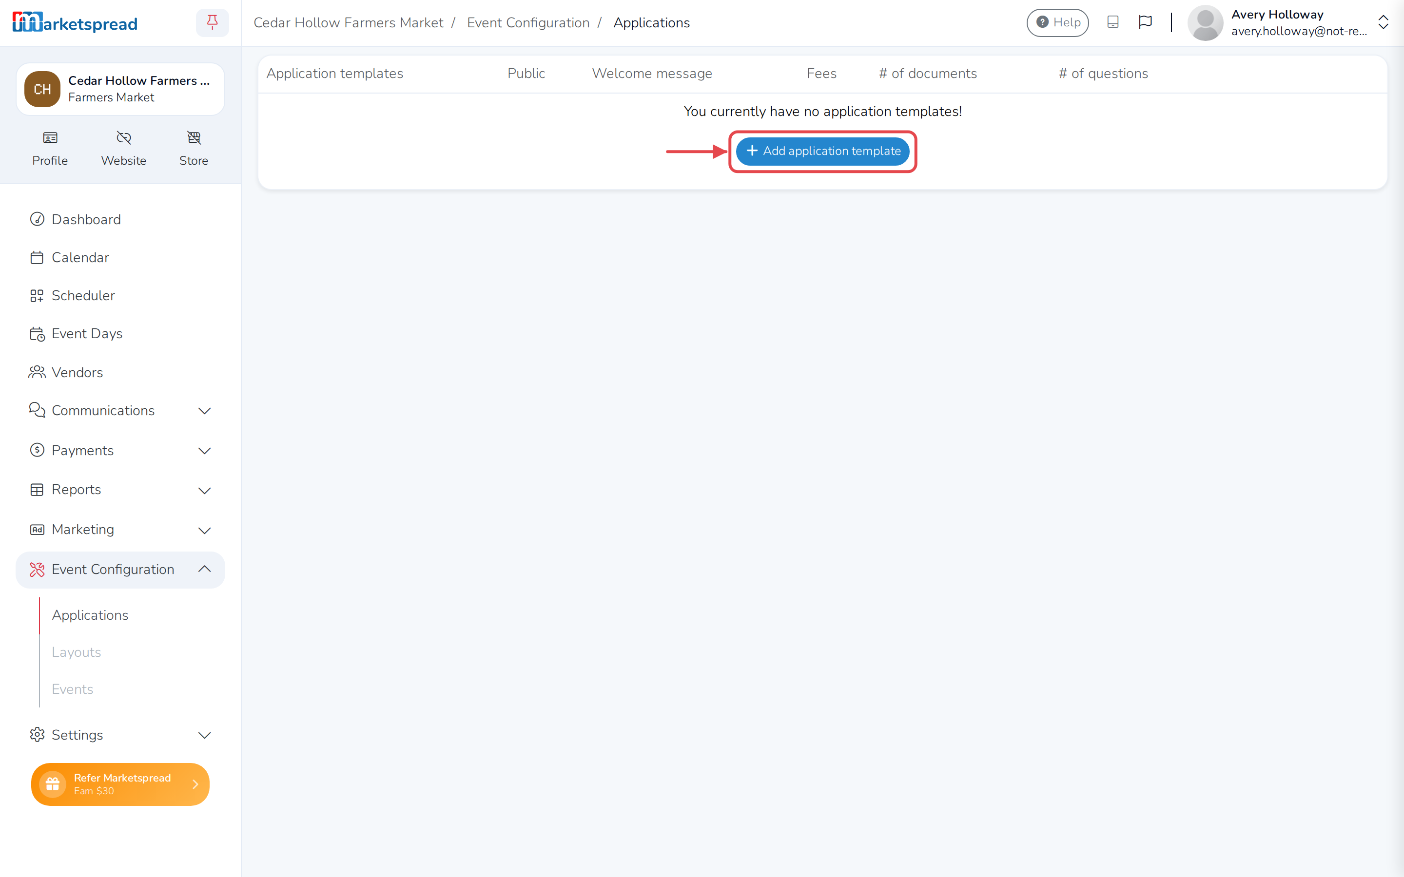The height and width of the screenshot is (877, 1404).
Task: Click the Fees column header
Action: click(821, 74)
